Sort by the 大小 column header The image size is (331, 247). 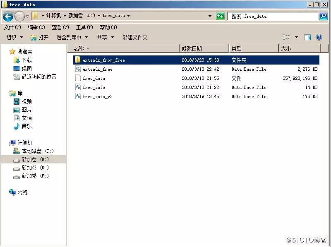point(300,48)
